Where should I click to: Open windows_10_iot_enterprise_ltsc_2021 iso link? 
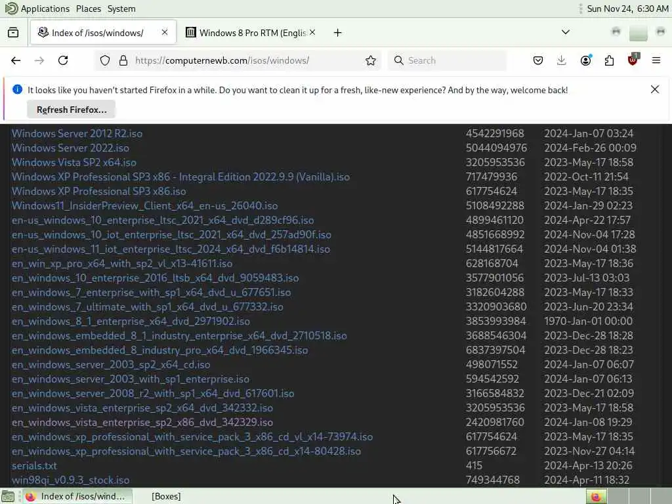pyautogui.click(x=171, y=234)
